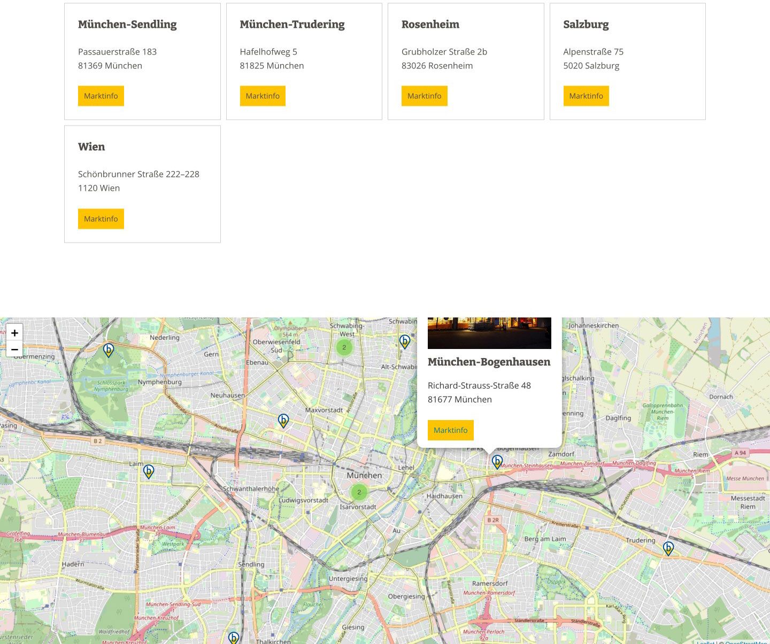Viewport: 770px width, 644px height.
Task: Click the store marker north of Schlosspark Nymphenburg
Action: 109,350
